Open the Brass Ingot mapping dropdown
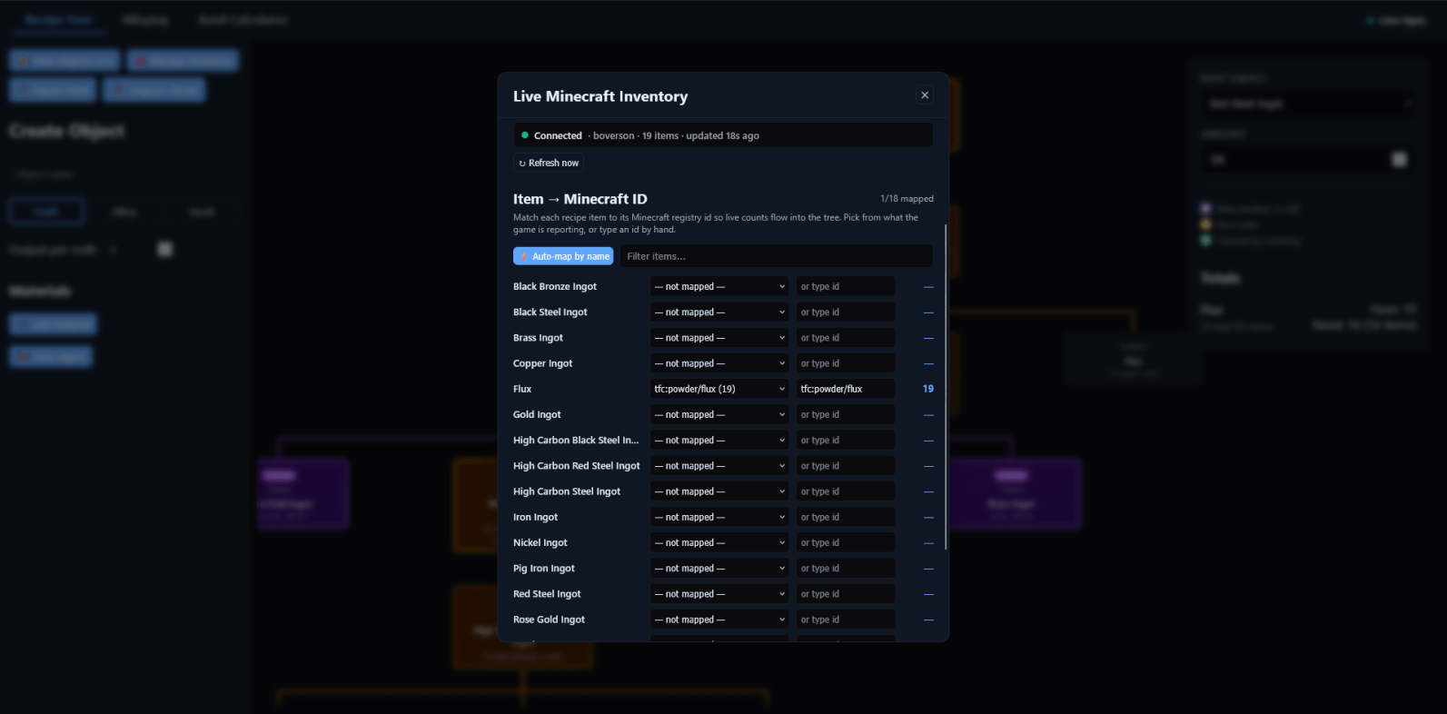This screenshot has height=714, width=1447. (719, 338)
